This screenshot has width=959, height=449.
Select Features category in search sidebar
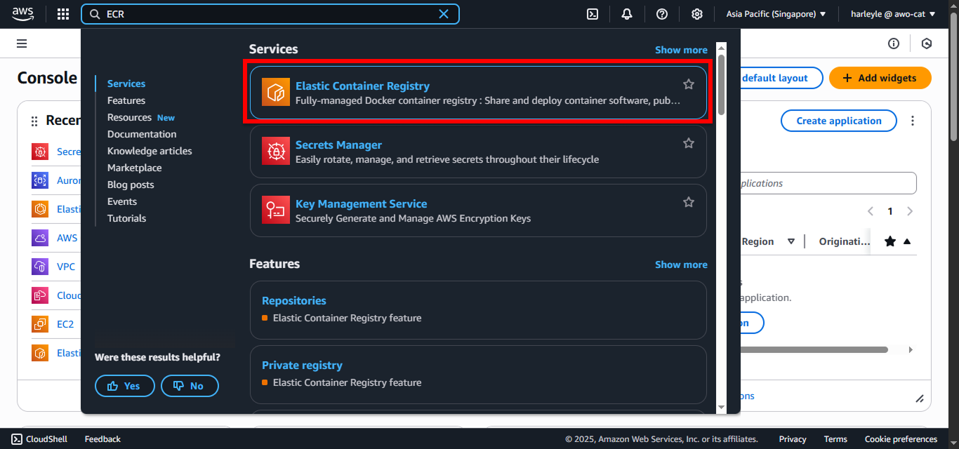[x=126, y=100]
